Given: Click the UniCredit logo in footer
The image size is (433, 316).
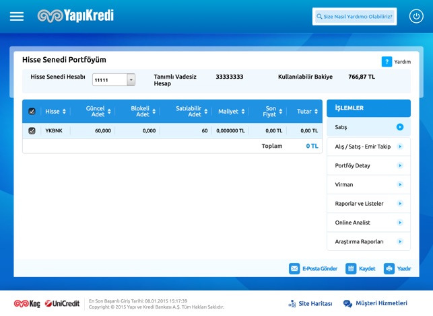Looking at the screenshot, I should click(62, 304).
